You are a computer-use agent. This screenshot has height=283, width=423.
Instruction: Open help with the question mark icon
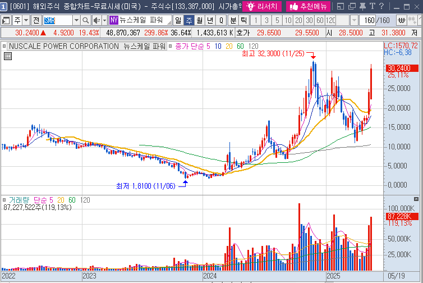click(x=381, y=6)
